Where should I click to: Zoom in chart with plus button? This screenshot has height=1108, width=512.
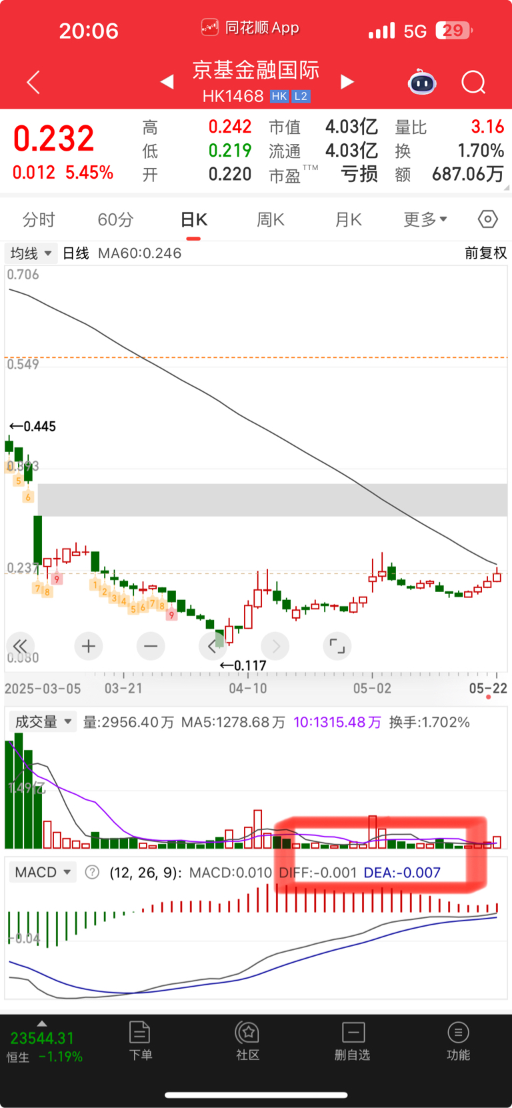pos(88,646)
